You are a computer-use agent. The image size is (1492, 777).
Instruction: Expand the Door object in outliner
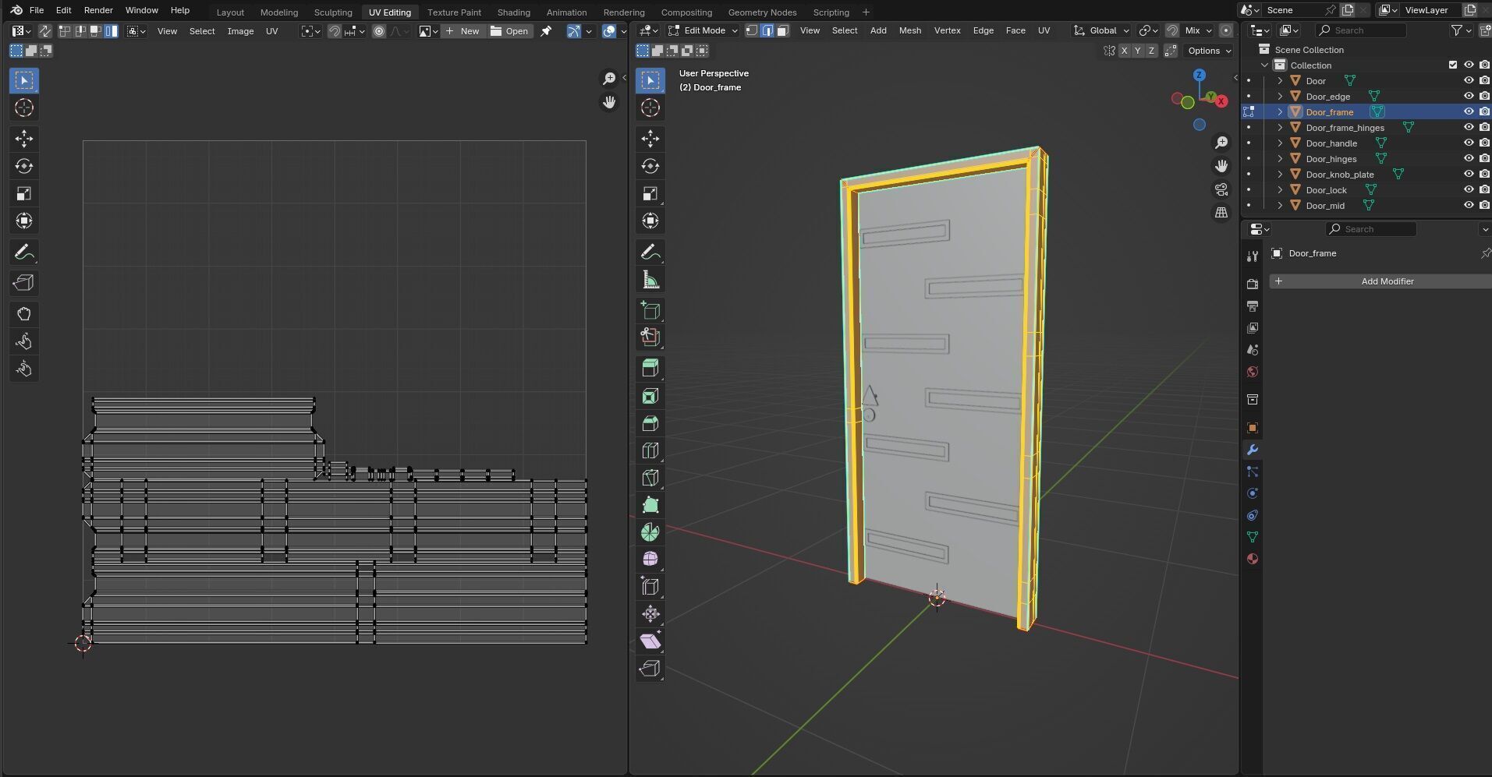click(1280, 81)
